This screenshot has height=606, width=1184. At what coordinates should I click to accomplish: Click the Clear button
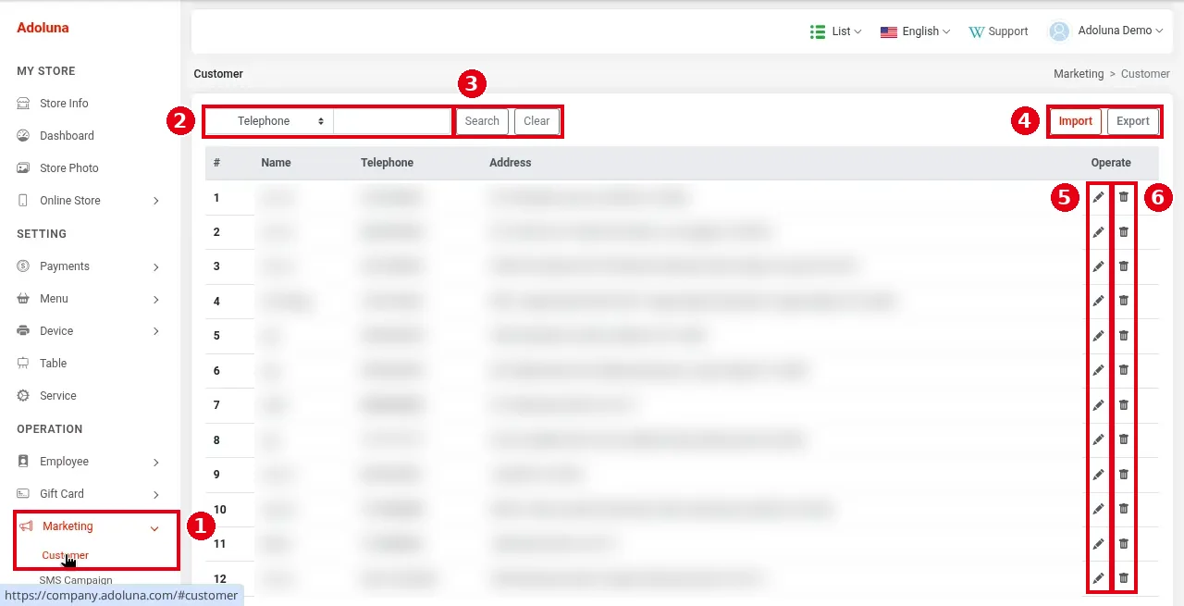coord(536,121)
